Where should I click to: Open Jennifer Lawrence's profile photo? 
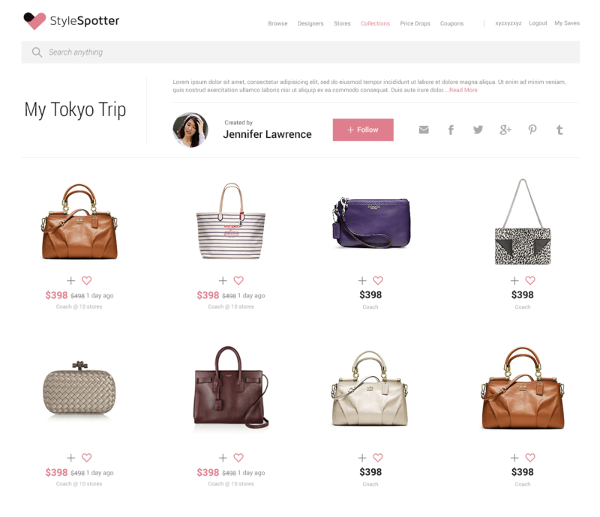[190, 130]
